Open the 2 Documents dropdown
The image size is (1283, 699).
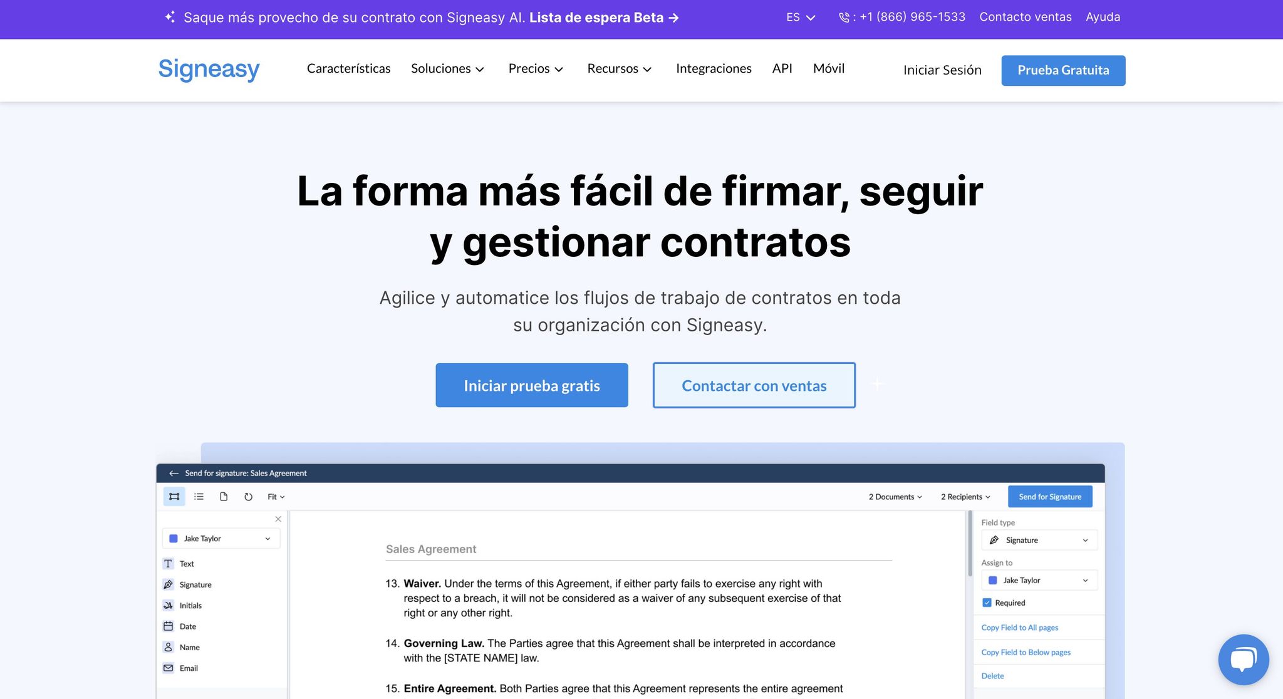click(895, 497)
